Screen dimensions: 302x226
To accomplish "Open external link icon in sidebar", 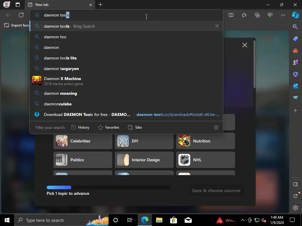I will (x=295, y=196).
